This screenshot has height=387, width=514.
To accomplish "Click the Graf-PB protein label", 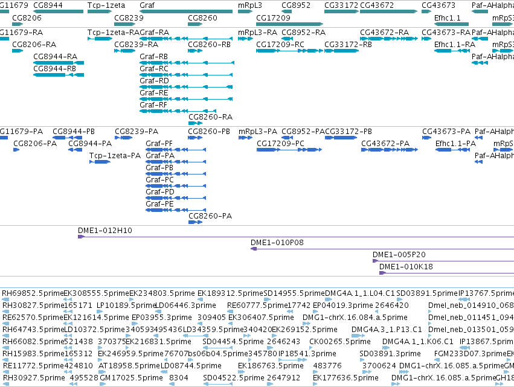I will point(159,168).
